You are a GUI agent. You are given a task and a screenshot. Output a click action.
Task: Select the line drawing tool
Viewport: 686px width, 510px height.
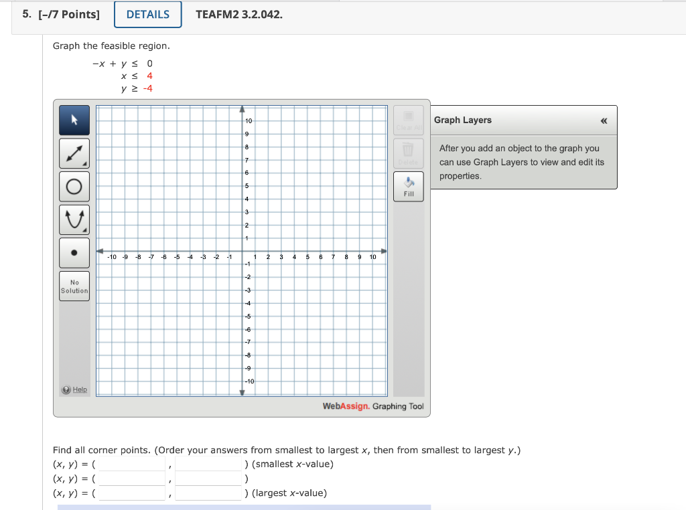[74, 153]
